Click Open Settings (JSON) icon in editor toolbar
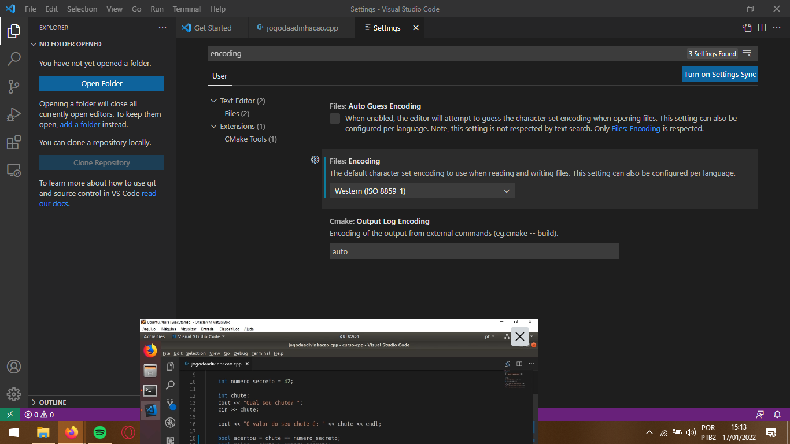 click(x=747, y=28)
